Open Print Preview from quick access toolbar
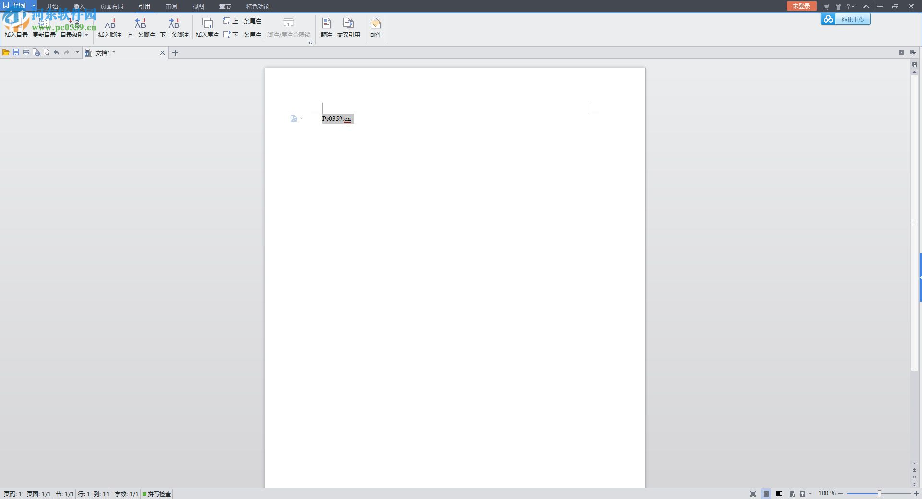The image size is (922, 499). [46, 52]
